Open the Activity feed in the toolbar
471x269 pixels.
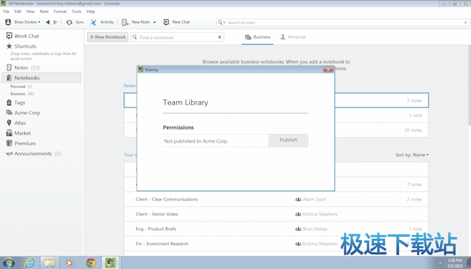pyautogui.click(x=102, y=22)
